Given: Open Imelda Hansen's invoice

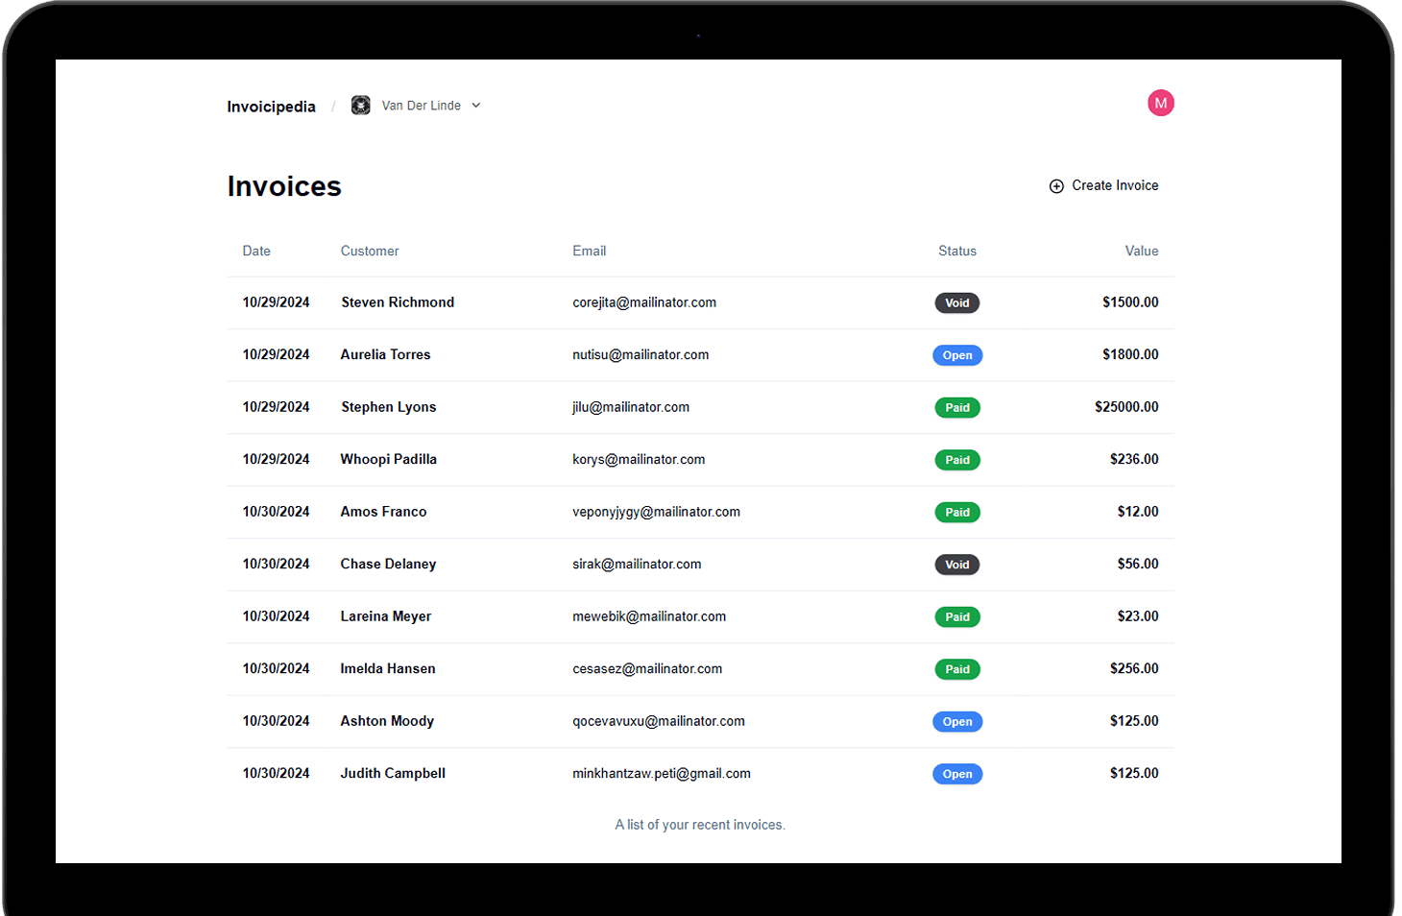Looking at the screenshot, I should click(387, 669).
